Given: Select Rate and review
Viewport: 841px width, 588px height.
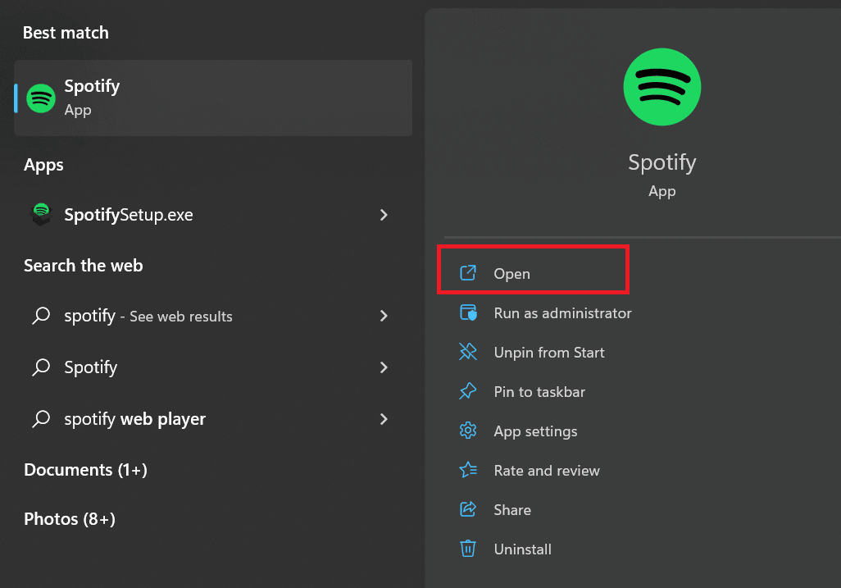Looking at the screenshot, I should pyautogui.click(x=547, y=471).
